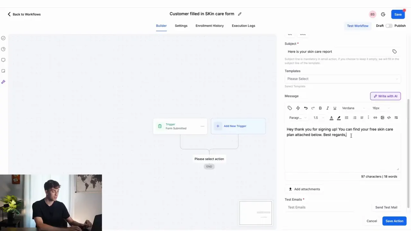411x231 pixels.
Task: Click the blue Save button
Action: pos(398,14)
